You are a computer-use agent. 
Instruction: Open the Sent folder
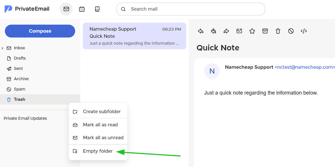(40, 68)
